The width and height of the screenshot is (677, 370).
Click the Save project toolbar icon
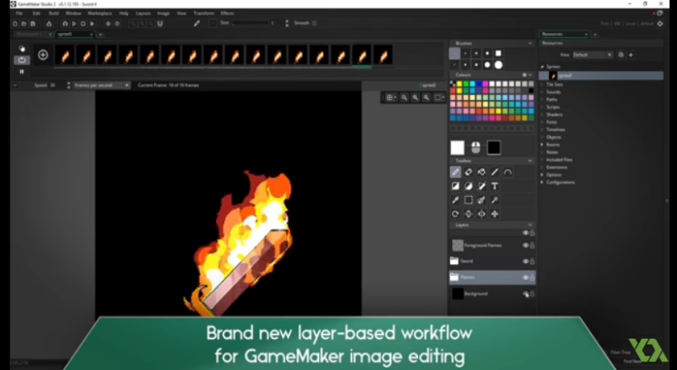point(33,24)
